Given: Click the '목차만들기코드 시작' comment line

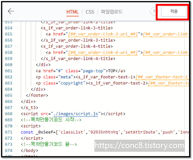Looking at the screenshot, I should pos(51,120).
